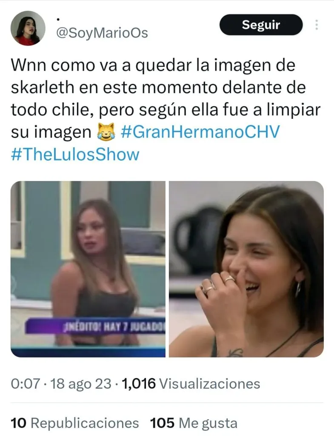Click the number 105 beside Me gusta
Image resolution: width=334 pixels, height=436 pixels.
coord(162,423)
